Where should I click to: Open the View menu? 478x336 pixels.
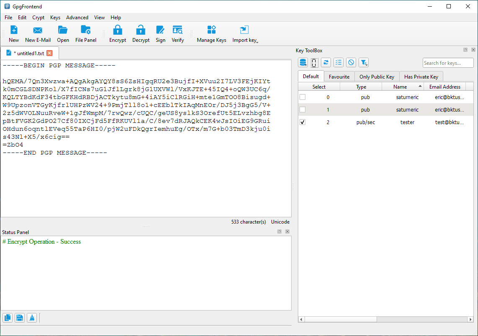[99, 17]
